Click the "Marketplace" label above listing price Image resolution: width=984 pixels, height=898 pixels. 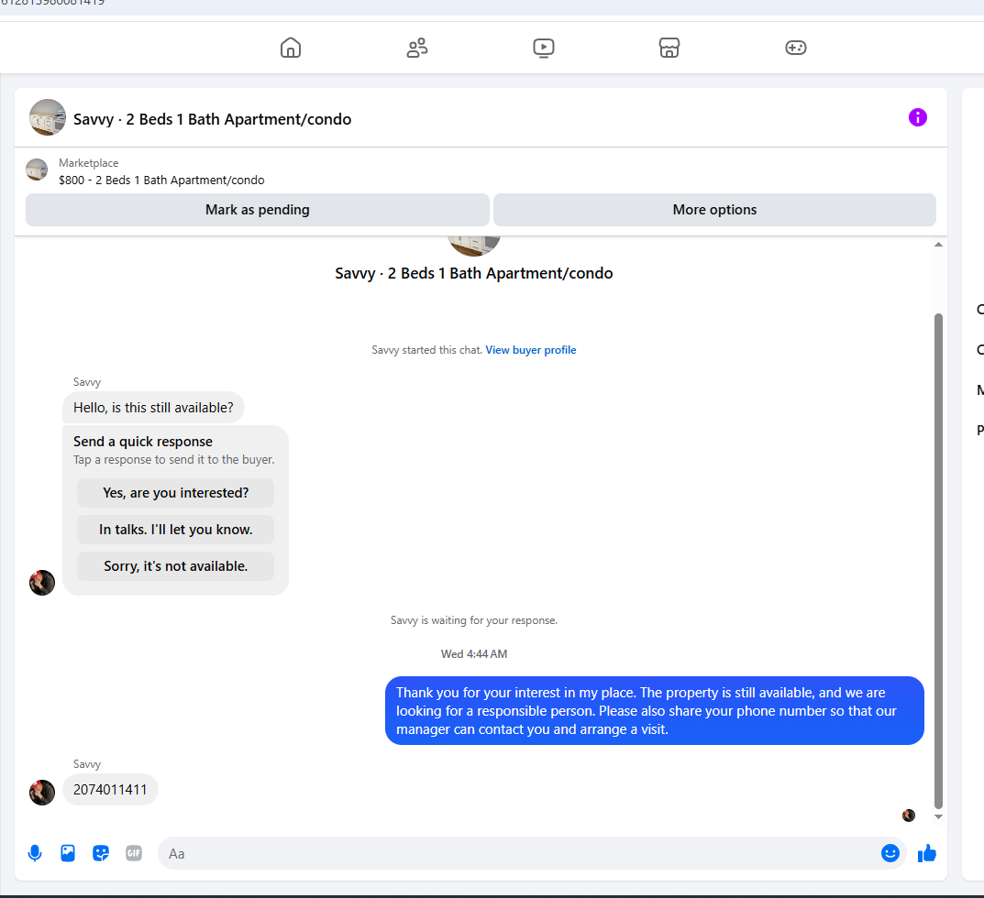tap(88, 163)
